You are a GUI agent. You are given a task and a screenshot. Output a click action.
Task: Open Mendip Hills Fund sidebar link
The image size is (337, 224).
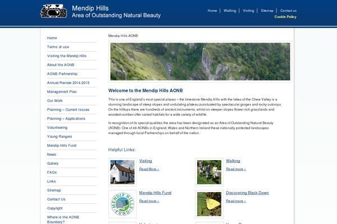point(62,146)
